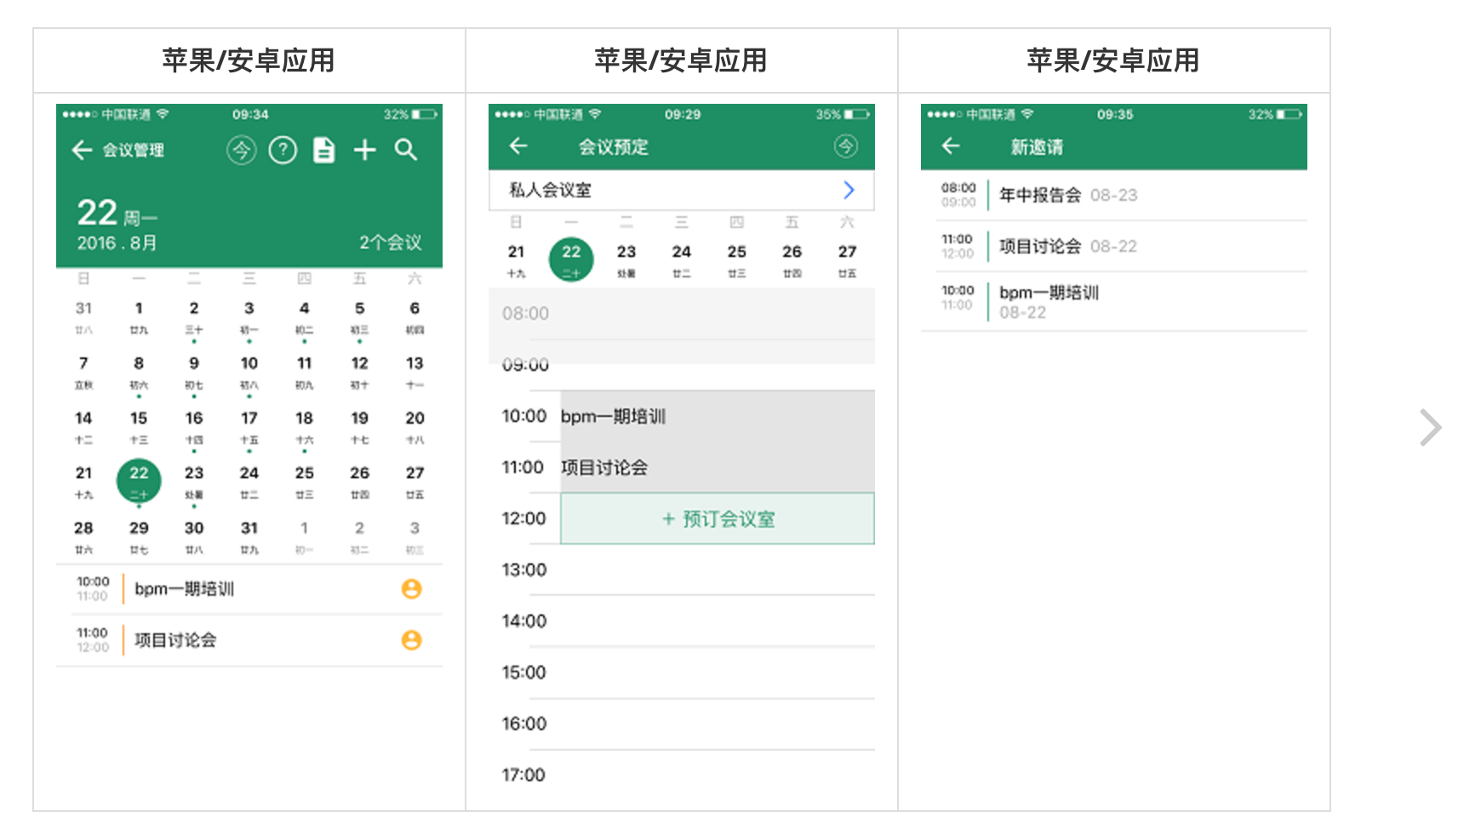1481x834 pixels.
Task: Select day 13 in month calendar
Action: 415,372
